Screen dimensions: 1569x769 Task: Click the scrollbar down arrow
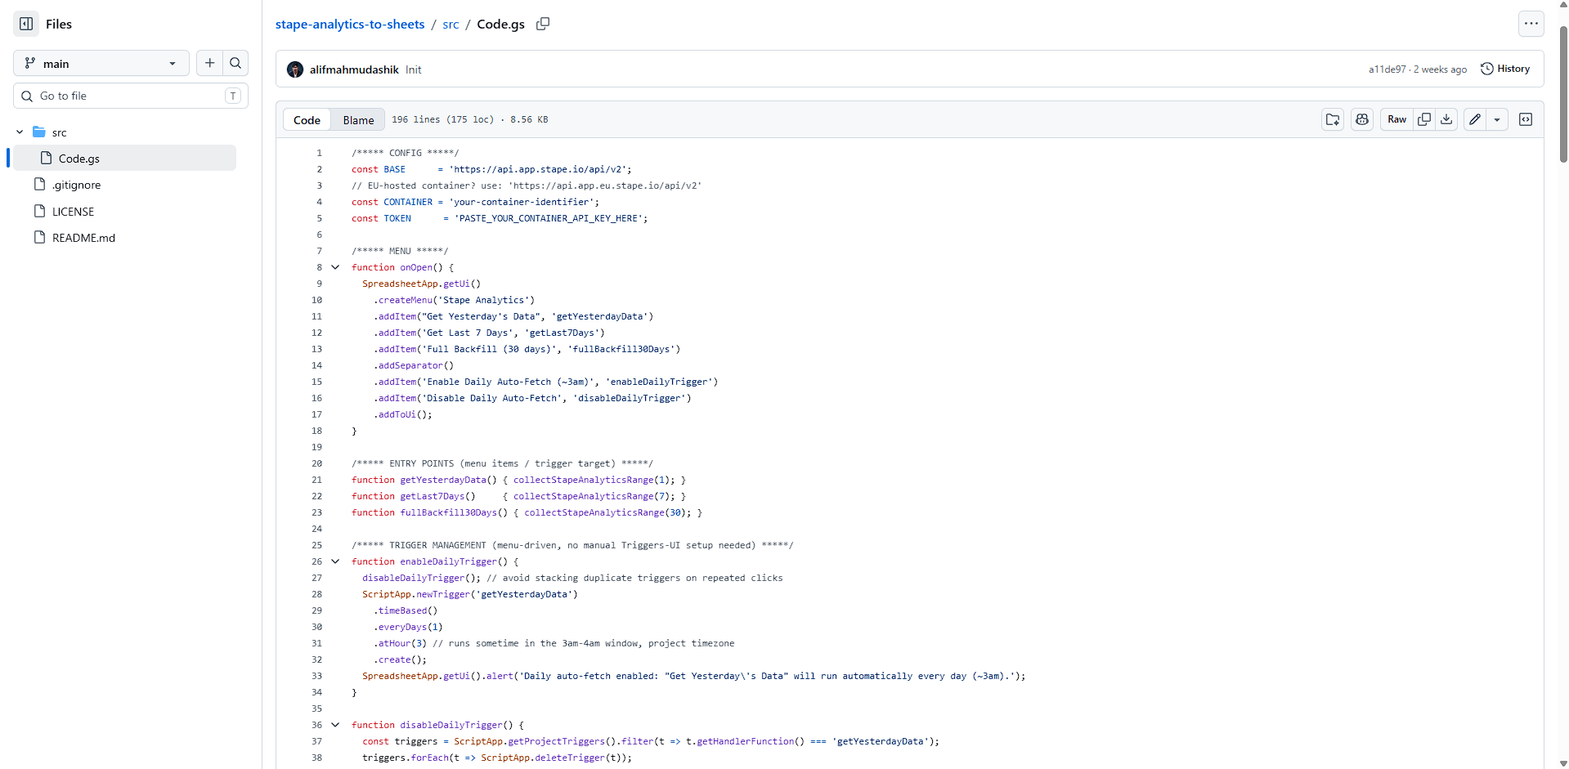click(1563, 762)
